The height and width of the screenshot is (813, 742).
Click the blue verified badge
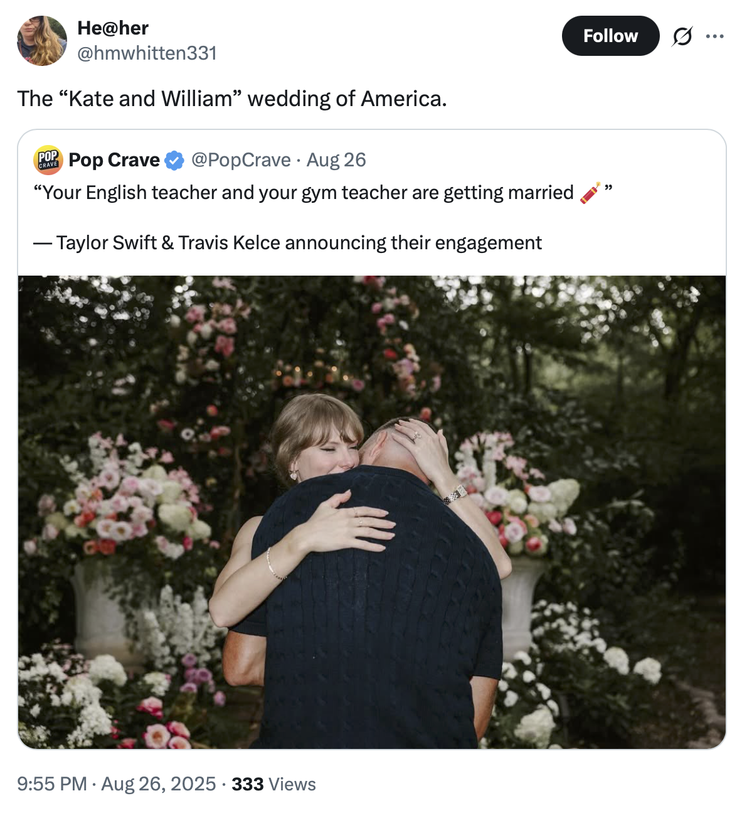click(x=174, y=161)
